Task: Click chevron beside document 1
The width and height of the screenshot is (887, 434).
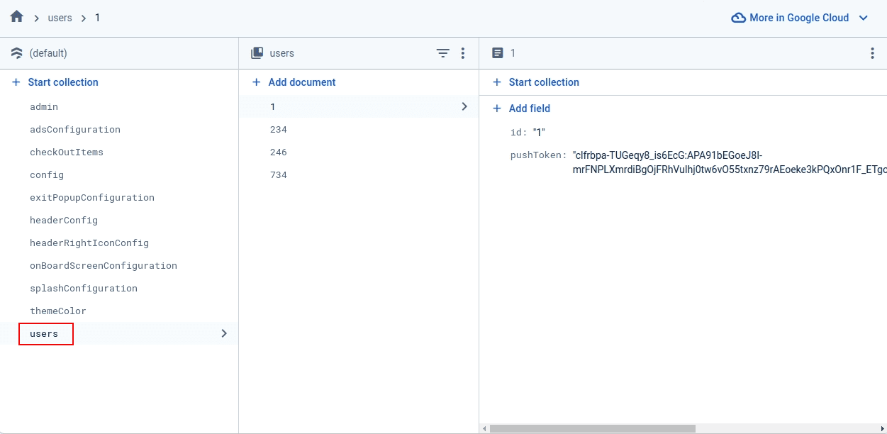Action: [x=464, y=106]
